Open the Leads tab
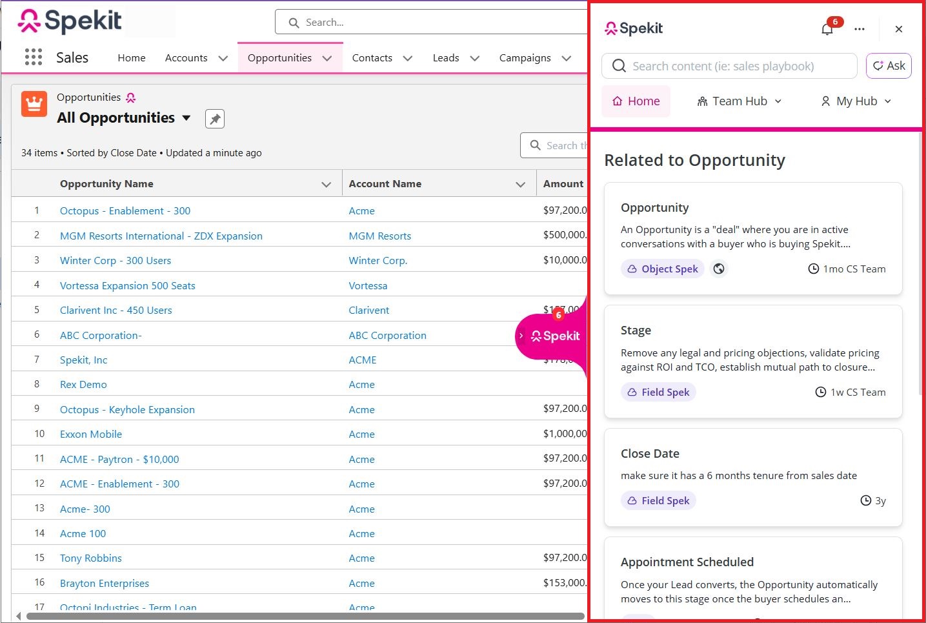The height and width of the screenshot is (623, 926). coord(446,58)
